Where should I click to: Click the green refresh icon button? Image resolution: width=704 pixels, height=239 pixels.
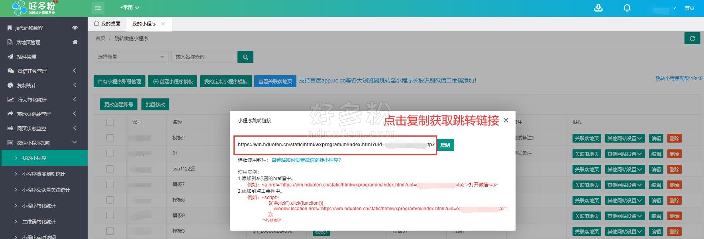pos(692,38)
